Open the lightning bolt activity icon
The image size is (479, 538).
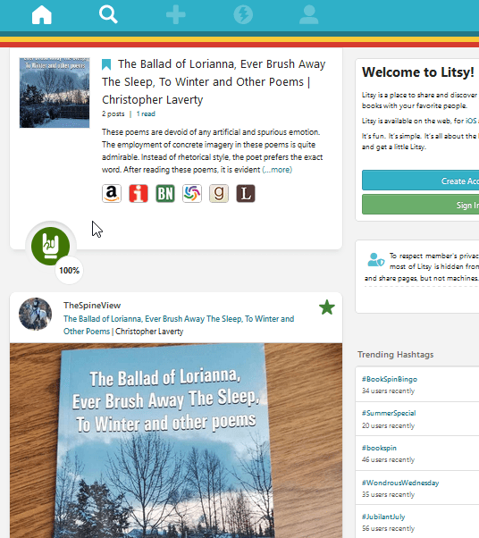(243, 15)
